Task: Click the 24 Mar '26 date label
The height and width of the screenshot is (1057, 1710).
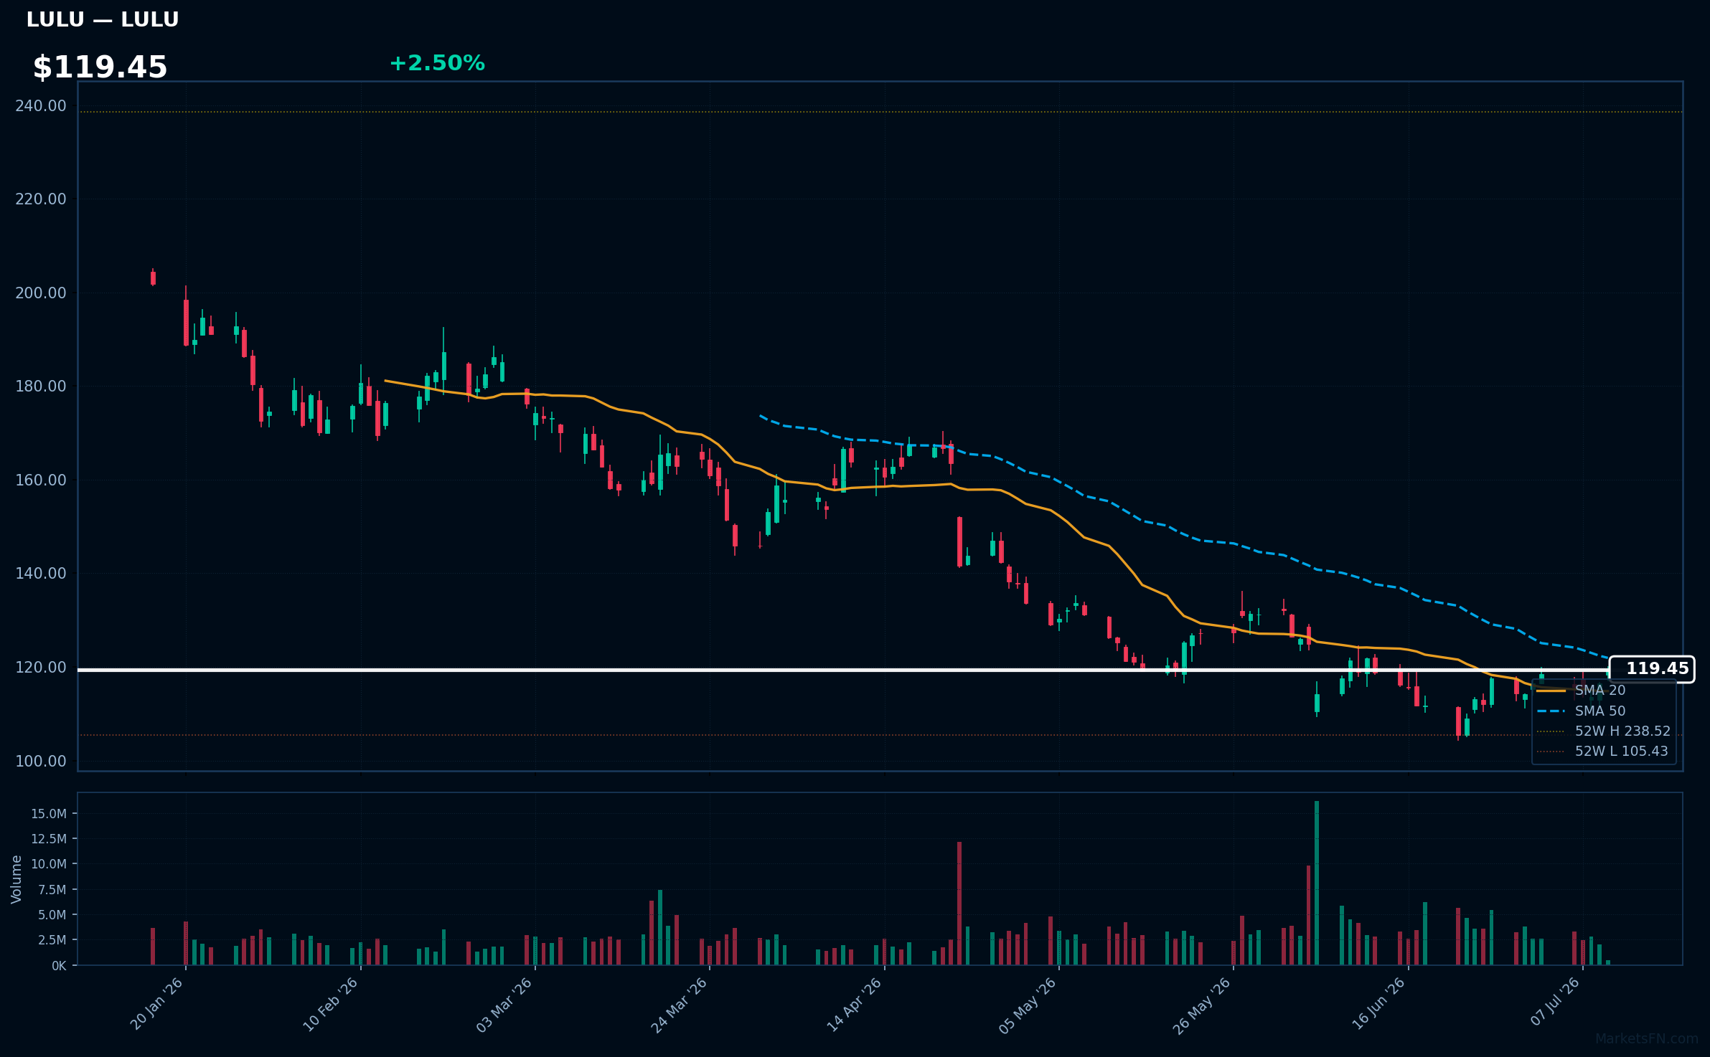Action: point(679,1005)
